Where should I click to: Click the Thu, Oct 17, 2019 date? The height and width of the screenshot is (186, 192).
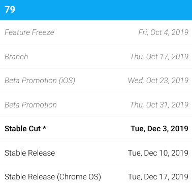click(x=159, y=57)
